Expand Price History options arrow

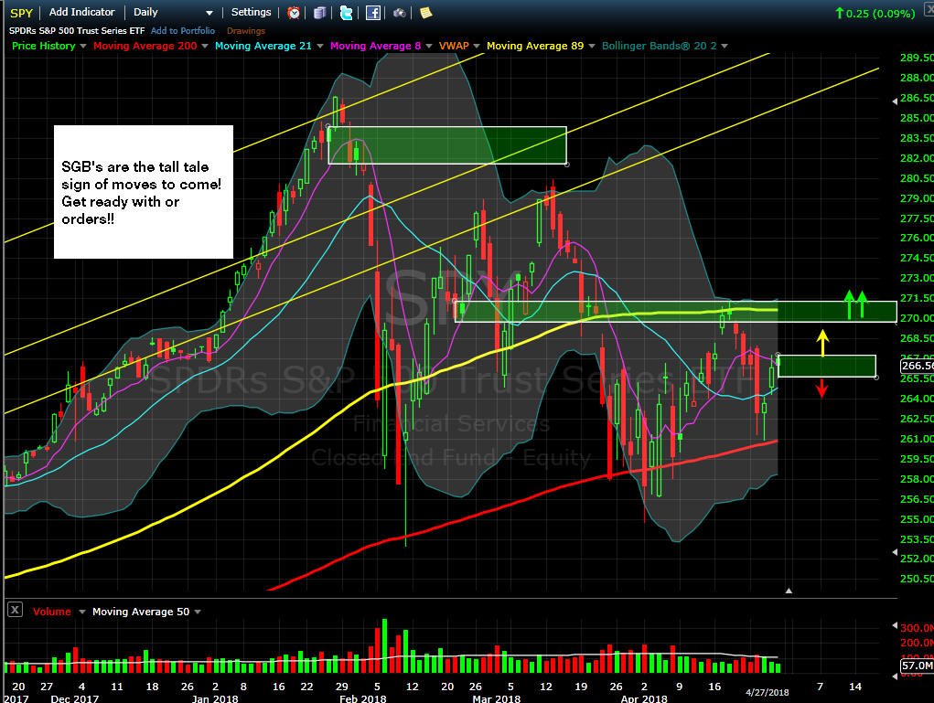[83, 46]
